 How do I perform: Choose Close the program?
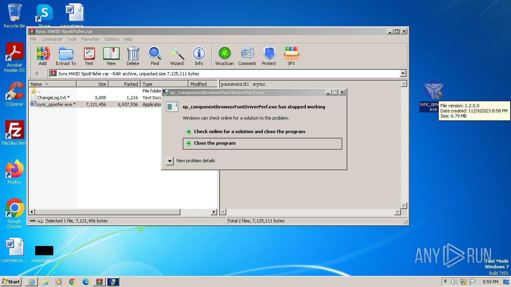pyautogui.click(x=262, y=143)
